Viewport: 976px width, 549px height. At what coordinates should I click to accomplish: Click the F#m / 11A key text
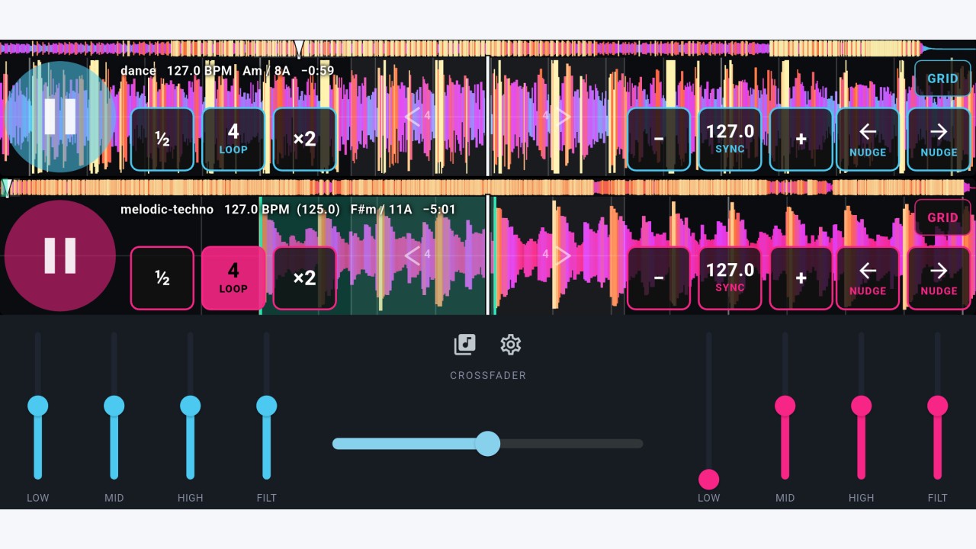tap(382, 209)
